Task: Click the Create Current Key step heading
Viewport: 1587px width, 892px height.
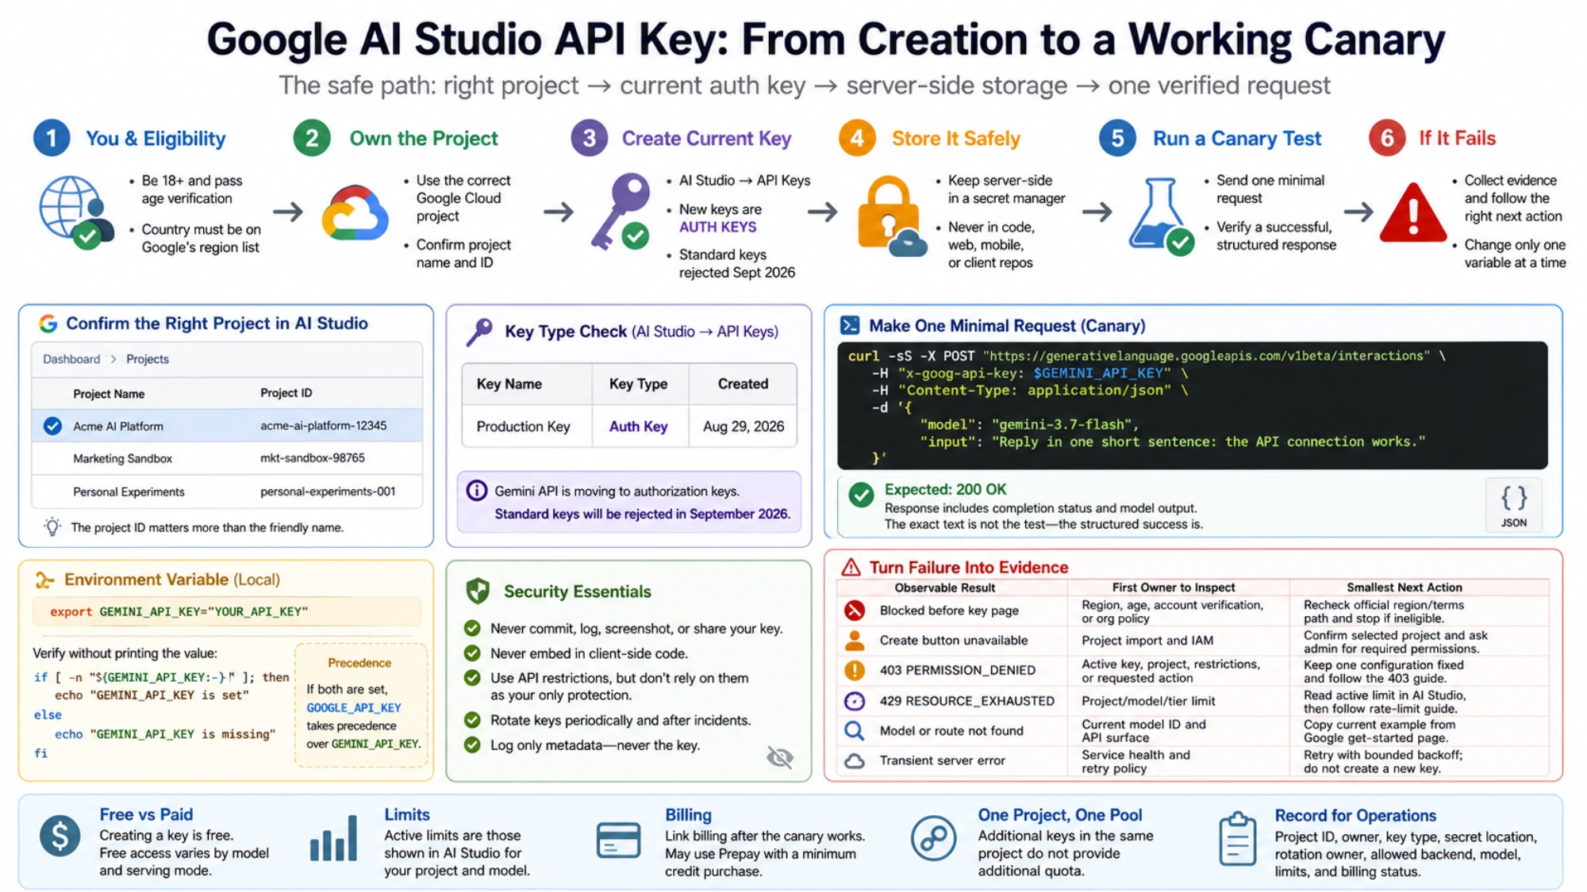Action: coord(707,139)
